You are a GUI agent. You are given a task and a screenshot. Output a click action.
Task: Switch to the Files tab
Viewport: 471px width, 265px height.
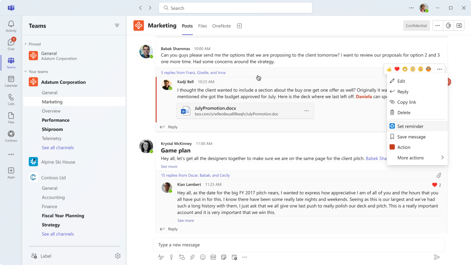(203, 26)
